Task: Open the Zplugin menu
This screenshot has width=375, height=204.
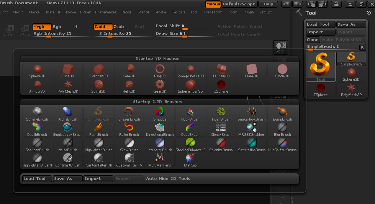Action: (x=248, y=12)
